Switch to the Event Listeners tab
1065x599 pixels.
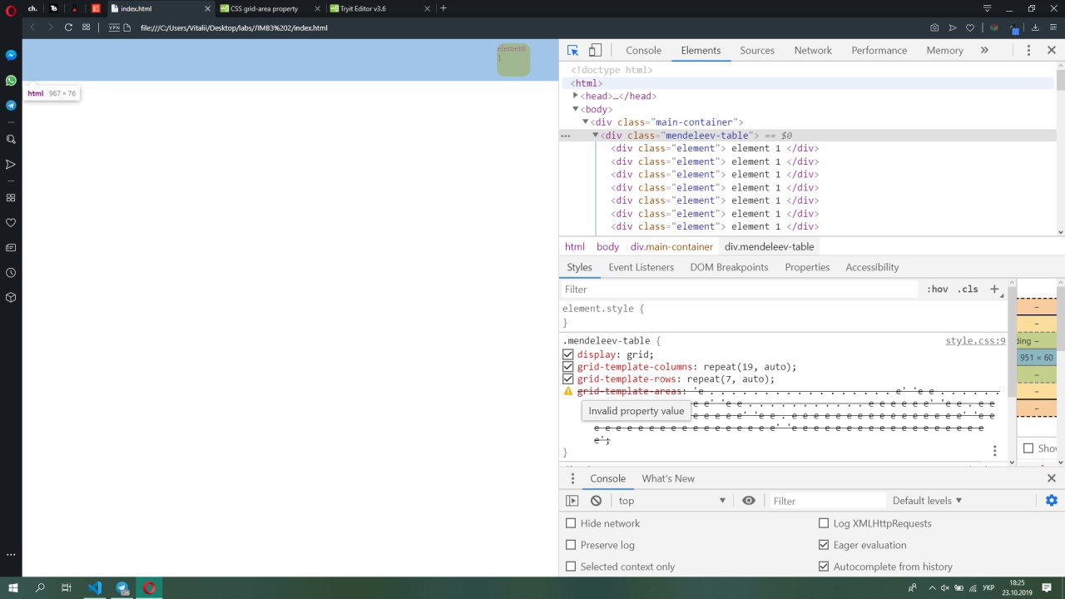(x=641, y=267)
